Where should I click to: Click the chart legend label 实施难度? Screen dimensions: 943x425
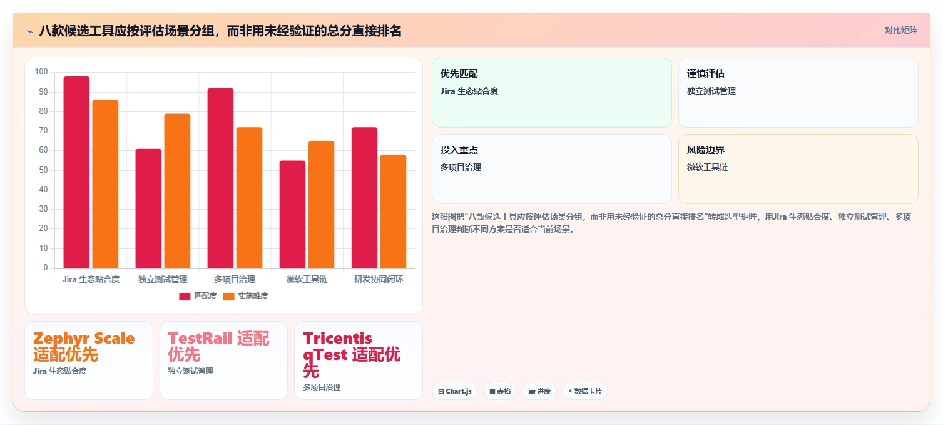tap(253, 296)
